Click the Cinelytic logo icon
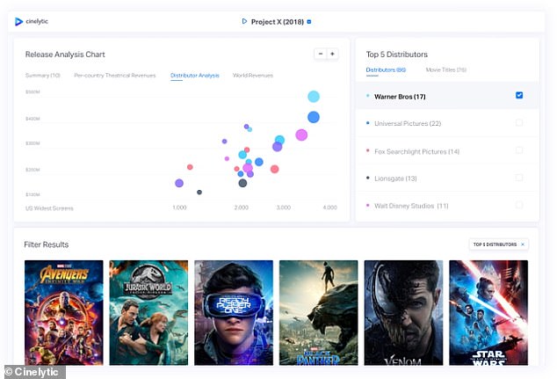 point(19,21)
